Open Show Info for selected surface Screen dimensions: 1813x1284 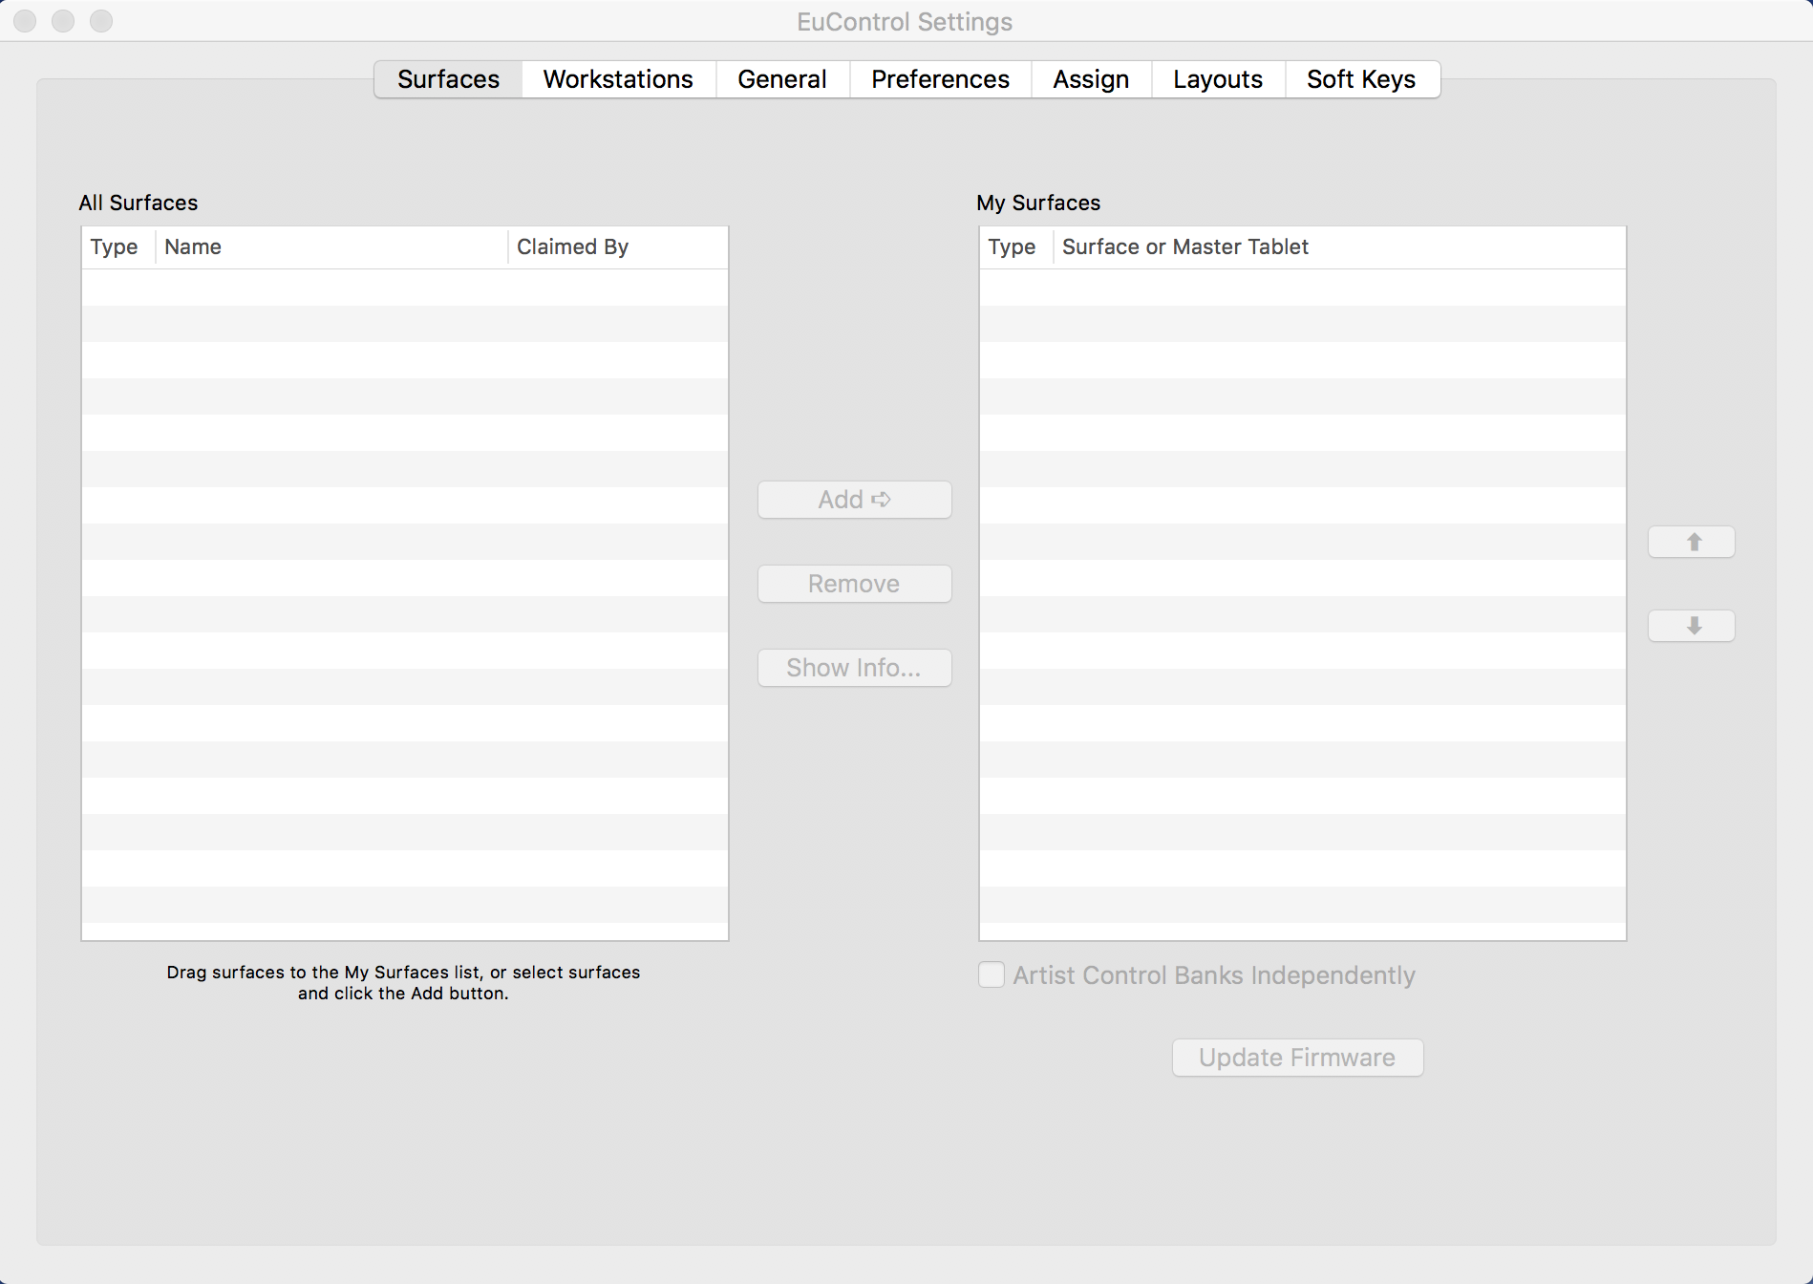pos(855,668)
